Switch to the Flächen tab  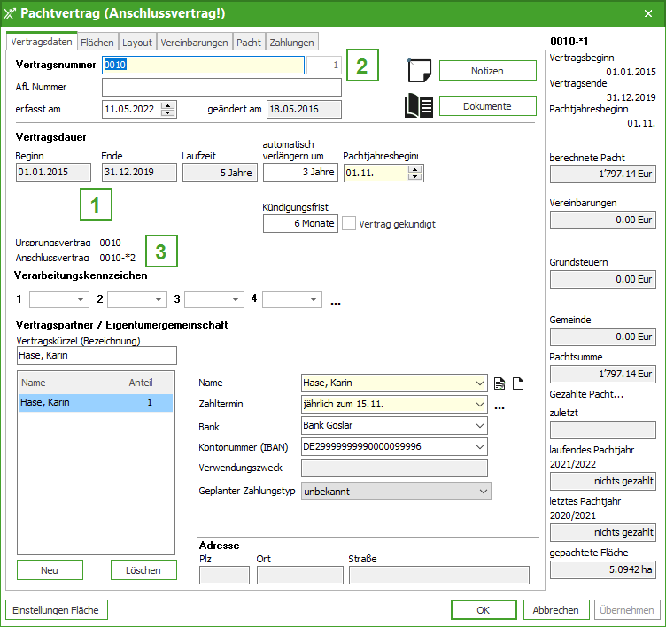click(x=97, y=42)
